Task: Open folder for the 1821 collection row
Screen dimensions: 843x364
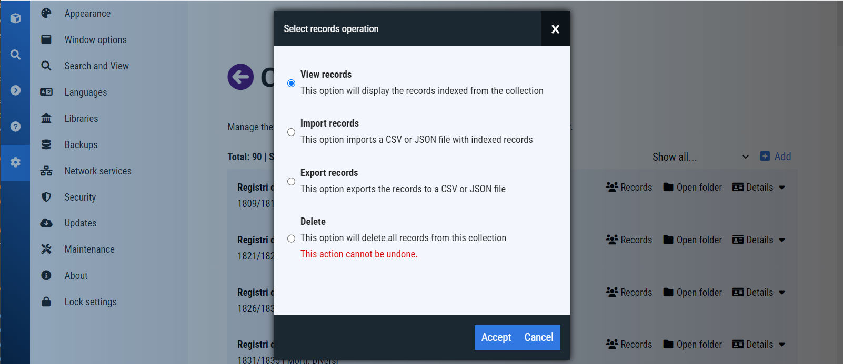Action: (693, 240)
